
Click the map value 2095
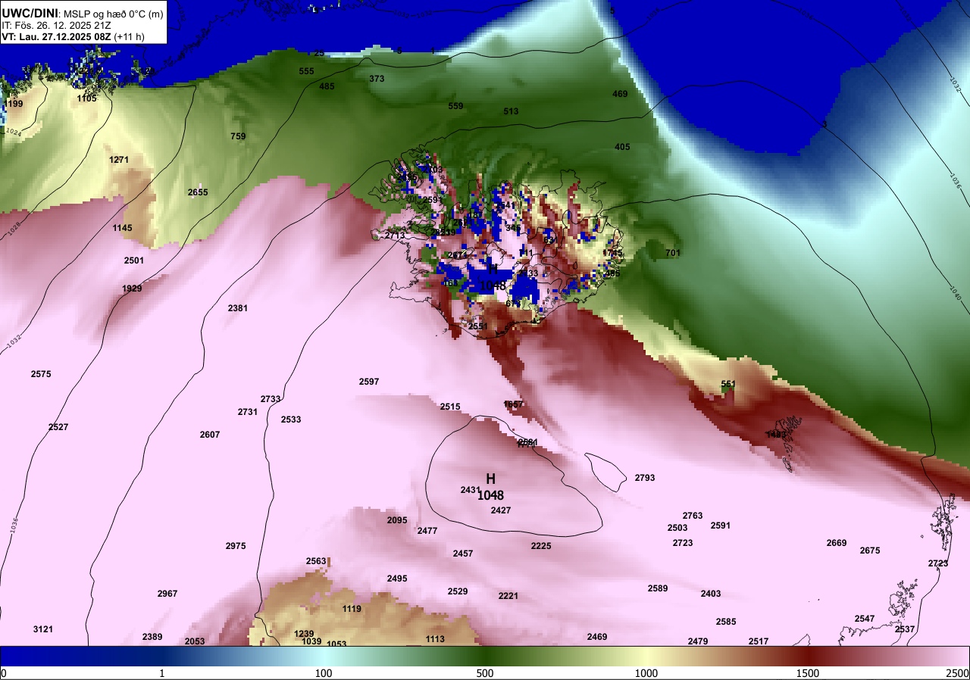pyautogui.click(x=397, y=520)
